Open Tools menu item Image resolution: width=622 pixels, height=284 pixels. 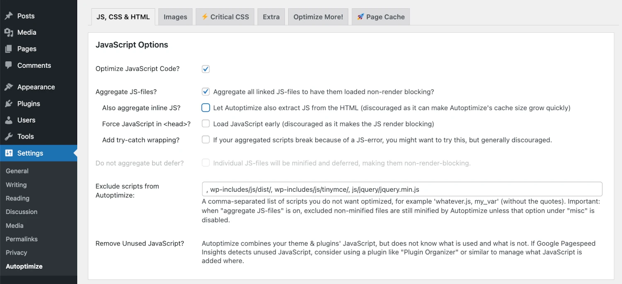click(39, 137)
